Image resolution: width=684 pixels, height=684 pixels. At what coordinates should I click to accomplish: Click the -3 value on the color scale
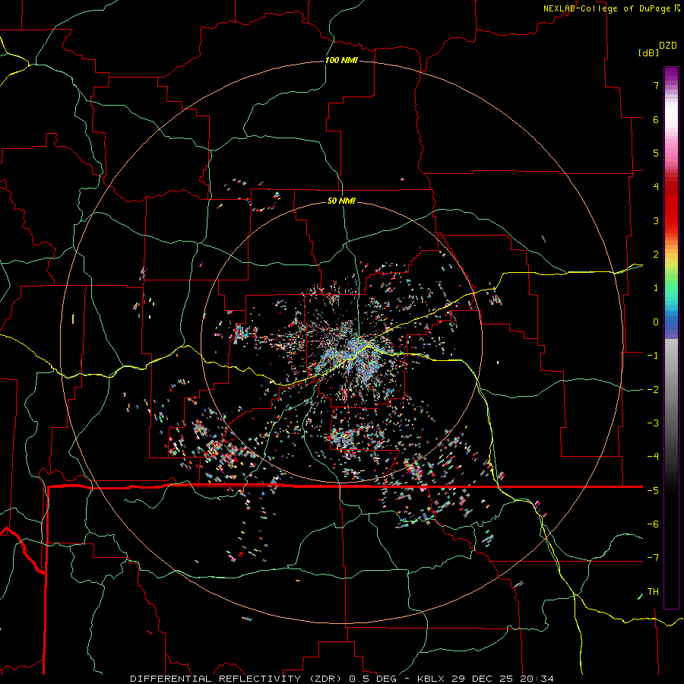pos(653,423)
